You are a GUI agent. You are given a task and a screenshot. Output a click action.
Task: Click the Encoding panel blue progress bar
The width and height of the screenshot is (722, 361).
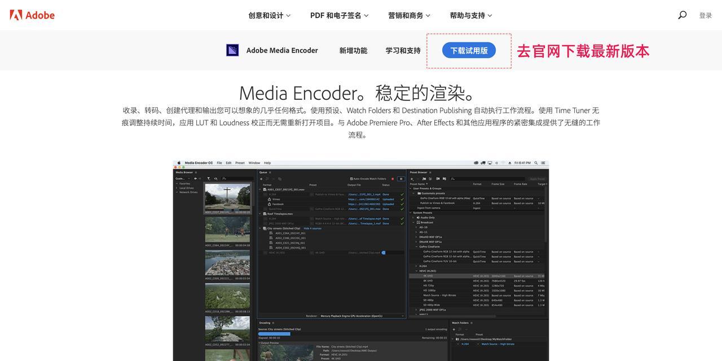click(274, 334)
